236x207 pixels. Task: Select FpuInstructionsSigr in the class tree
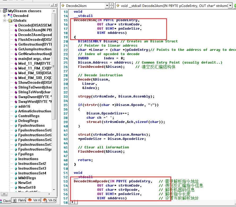coord(35,149)
